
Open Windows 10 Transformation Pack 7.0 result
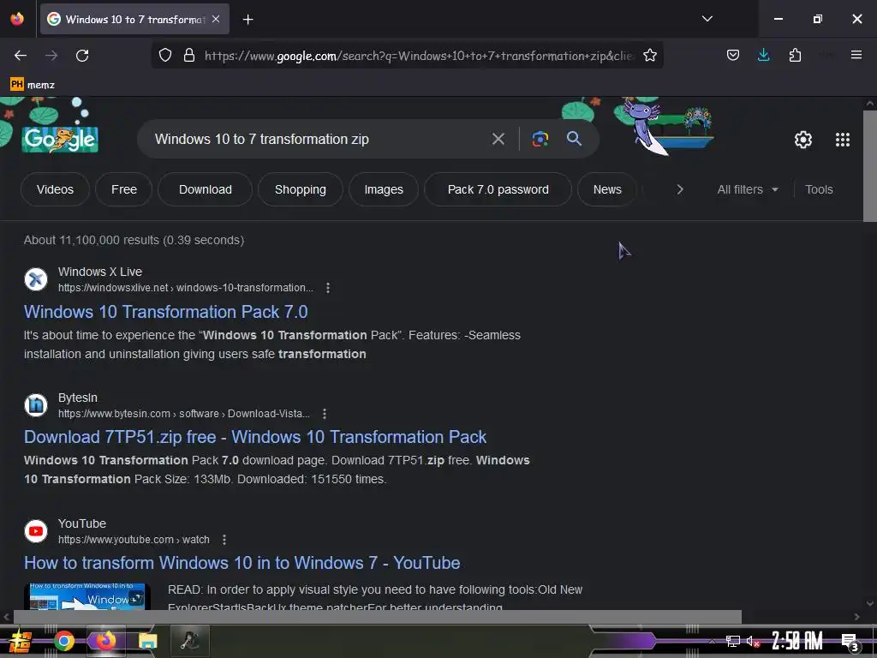point(165,312)
